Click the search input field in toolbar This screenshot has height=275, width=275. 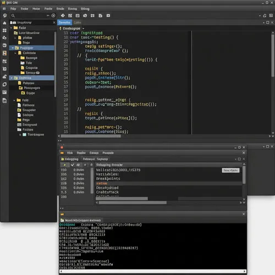[30, 15]
